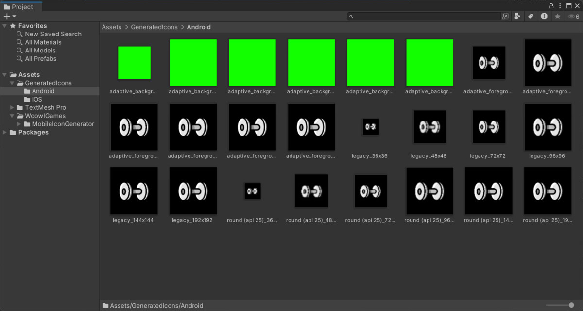Collapse the Favorites section arrow

coord(5,26)
